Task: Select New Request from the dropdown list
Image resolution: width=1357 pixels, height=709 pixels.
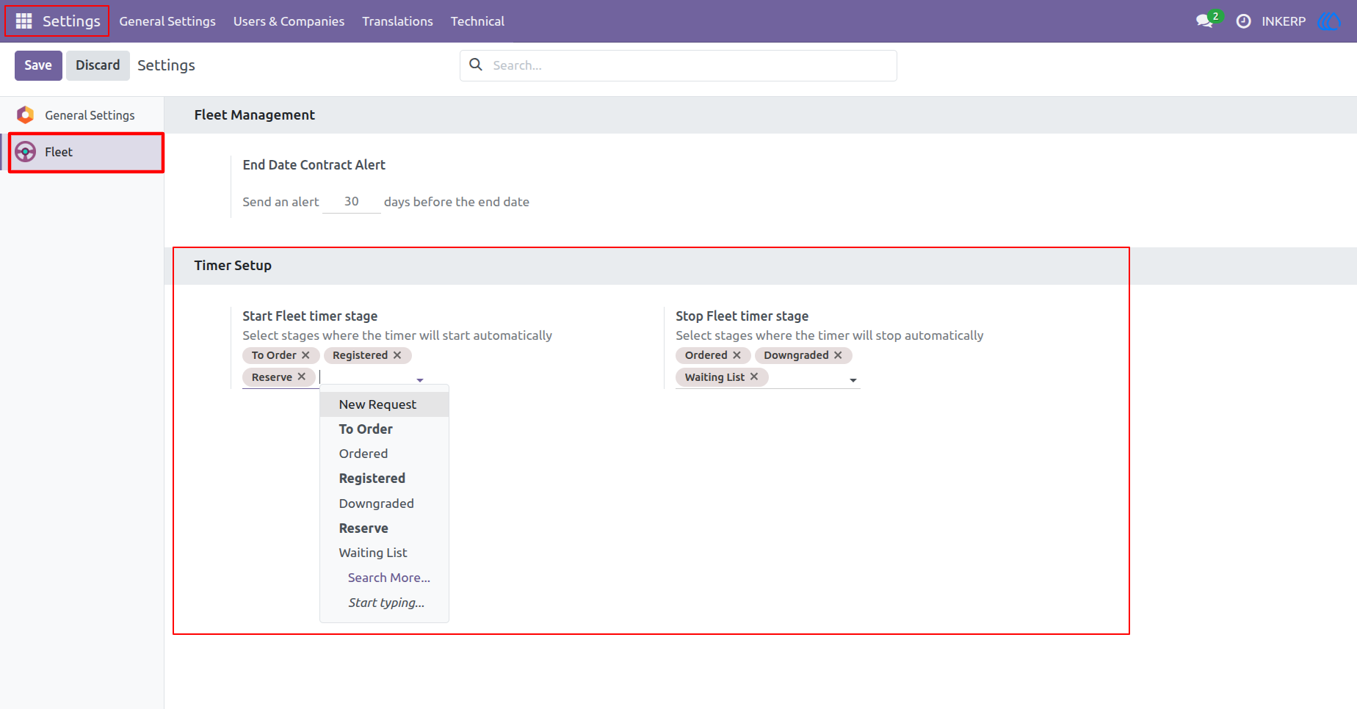Action: pos(384,404)
